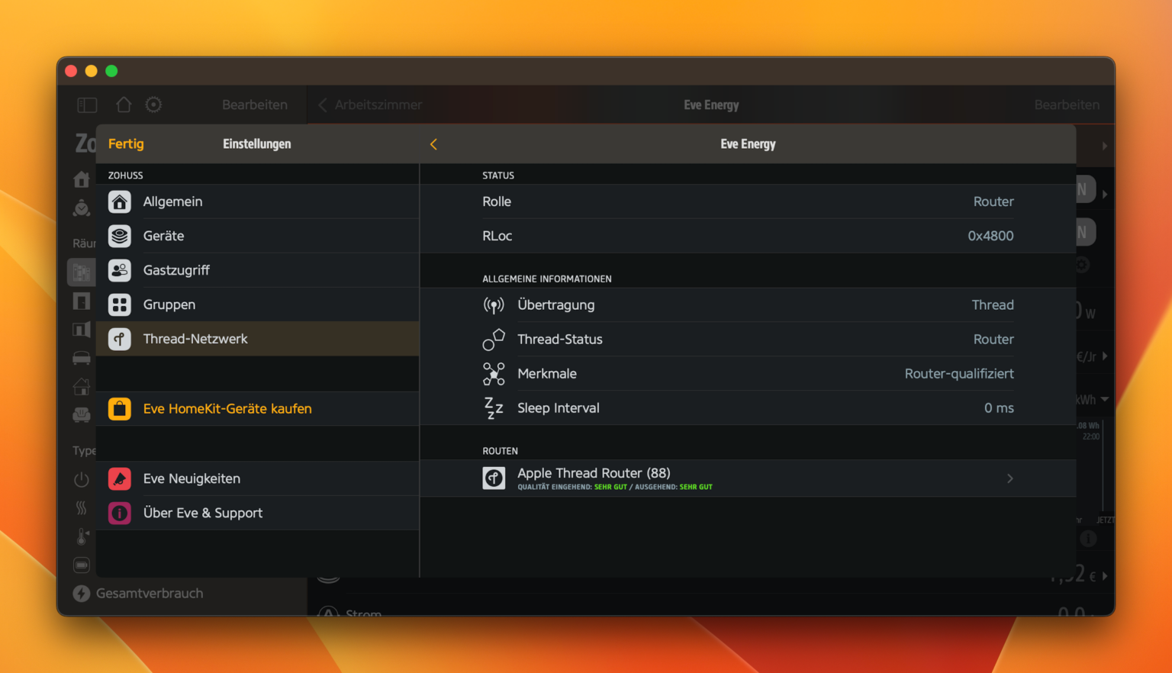Click the yellow minimize window button
Image resolution: width=1172 pixels, height=673 pixels.
point(91,71)
